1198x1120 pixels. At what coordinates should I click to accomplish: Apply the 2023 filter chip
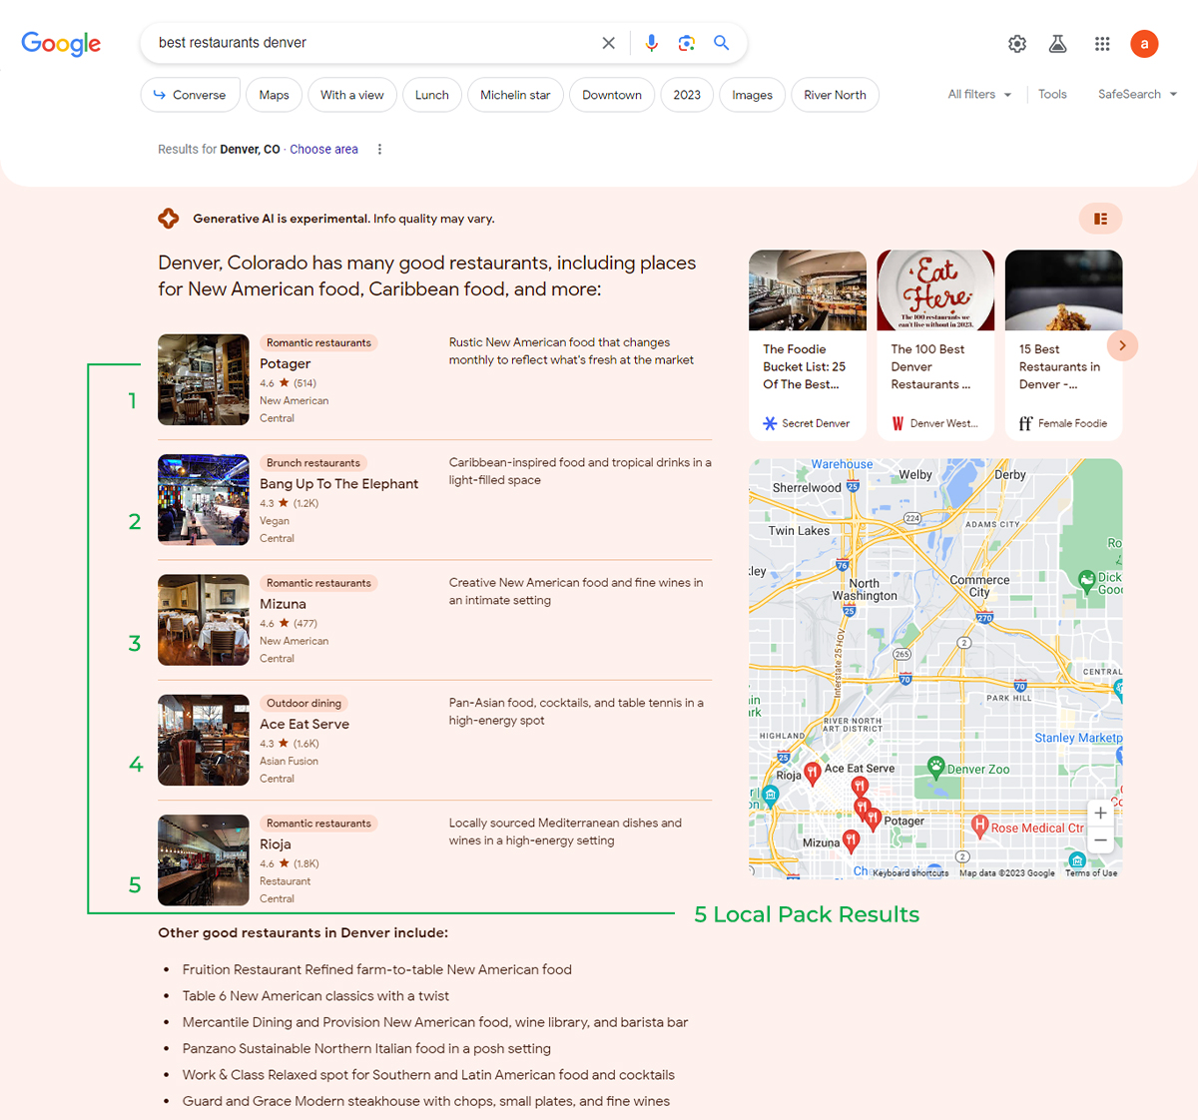687,95
